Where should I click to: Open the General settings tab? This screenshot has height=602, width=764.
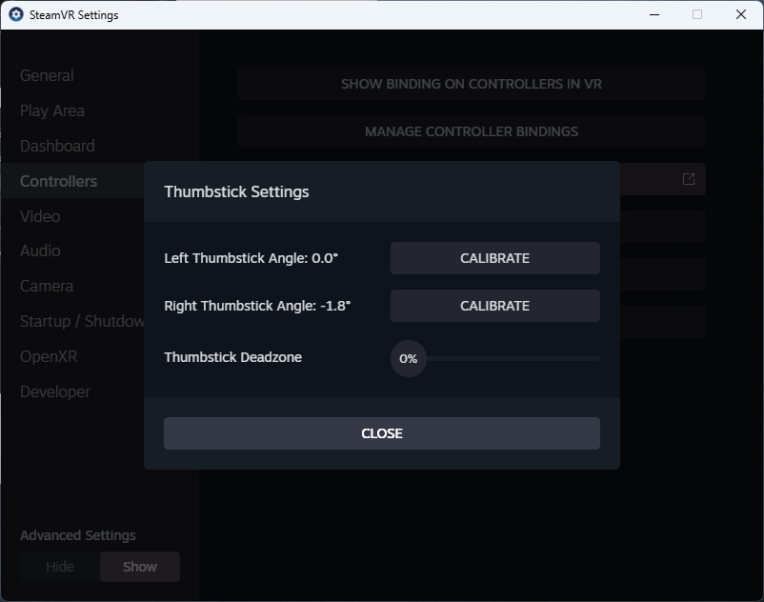47,75
